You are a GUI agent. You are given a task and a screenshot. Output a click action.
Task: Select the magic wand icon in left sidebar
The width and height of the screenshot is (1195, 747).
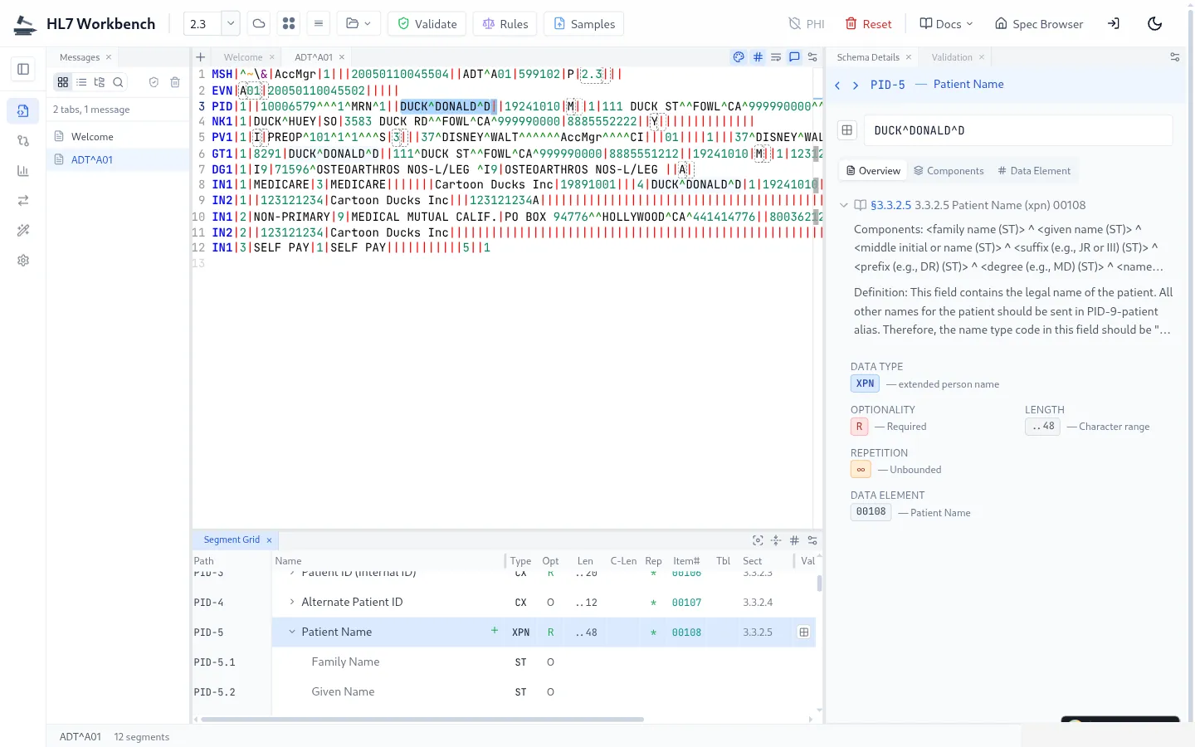22,230
